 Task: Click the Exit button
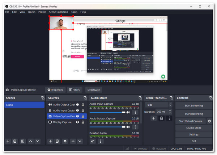pos(194,141)
